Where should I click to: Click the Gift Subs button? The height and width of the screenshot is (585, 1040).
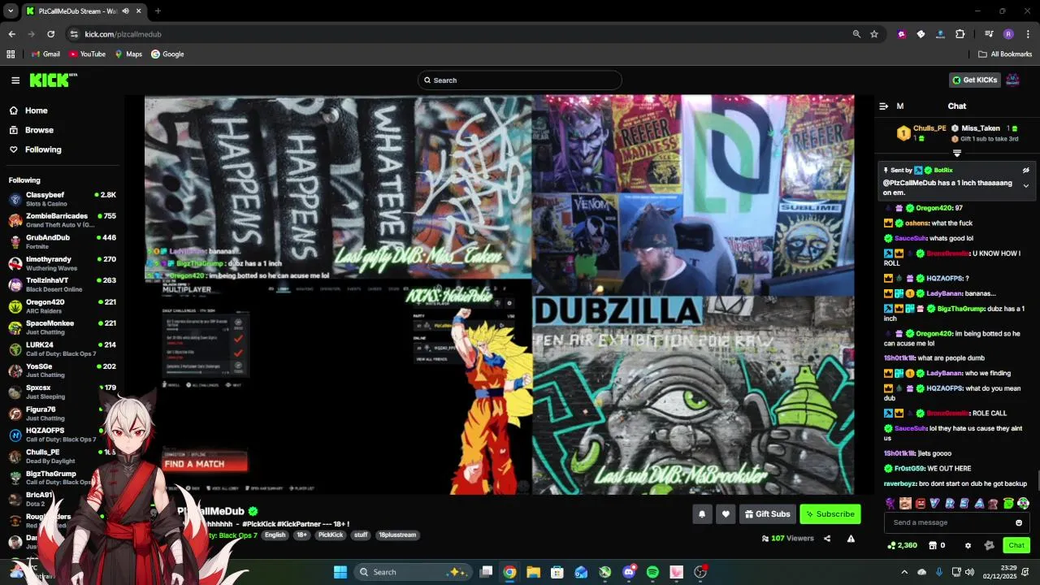click(767, 513)
